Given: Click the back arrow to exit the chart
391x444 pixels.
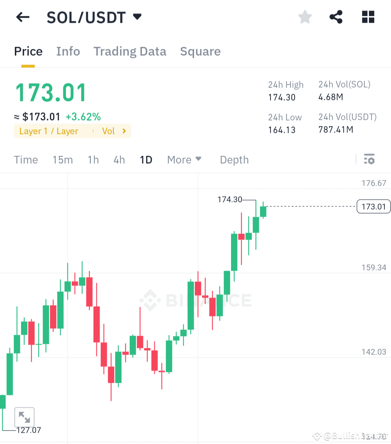Looking at the screenshot, I should pos(22,17).
